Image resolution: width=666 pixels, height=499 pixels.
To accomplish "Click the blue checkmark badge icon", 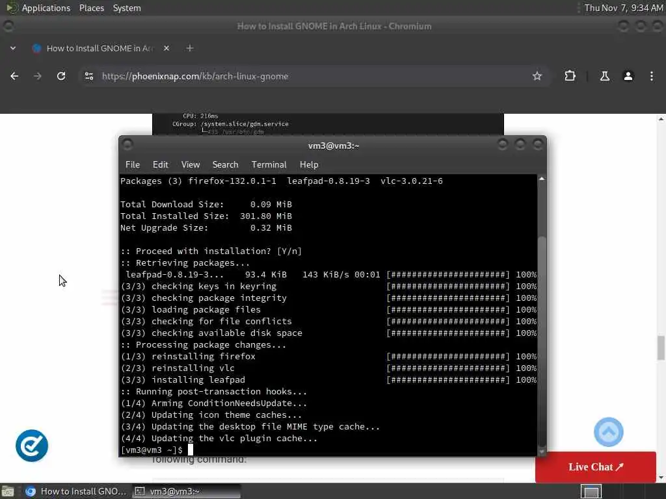I will (32, 446).
